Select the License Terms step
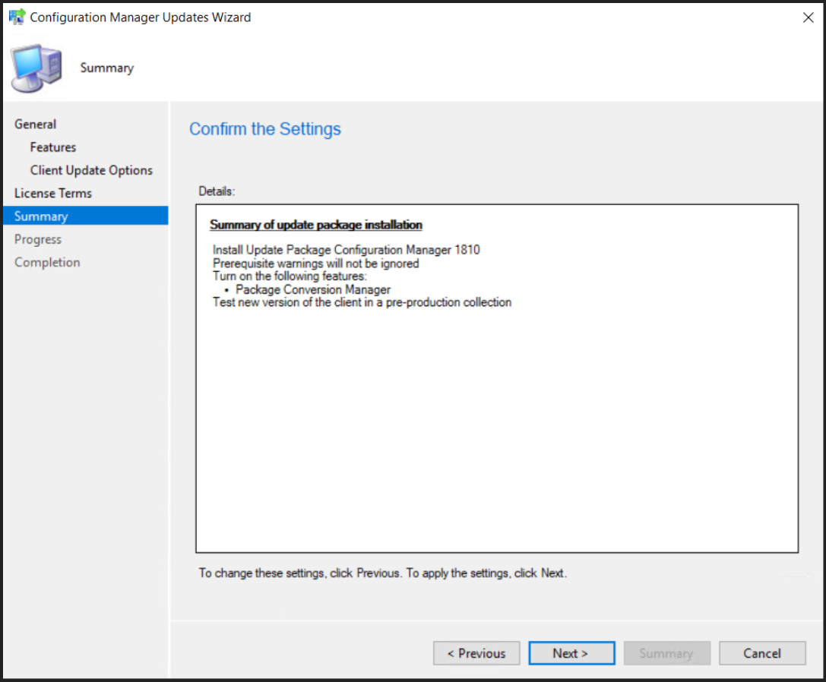826x682 pixels. (53, 193)
